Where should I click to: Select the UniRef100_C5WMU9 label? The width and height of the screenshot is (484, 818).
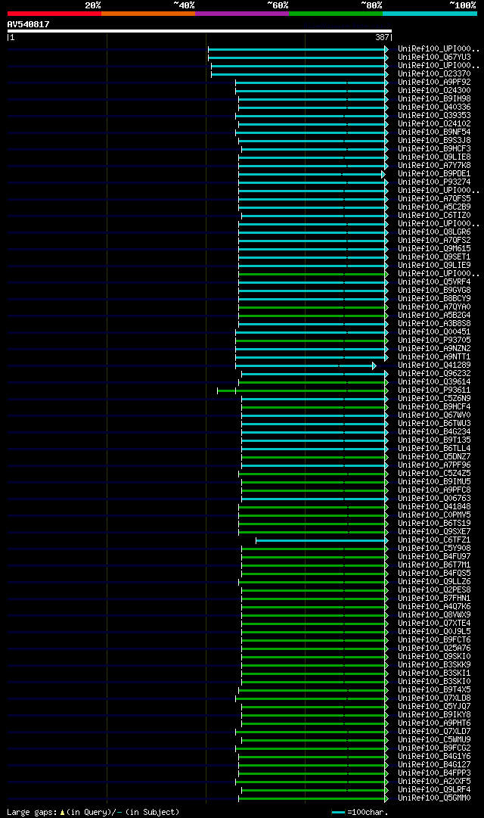[434, 740]
